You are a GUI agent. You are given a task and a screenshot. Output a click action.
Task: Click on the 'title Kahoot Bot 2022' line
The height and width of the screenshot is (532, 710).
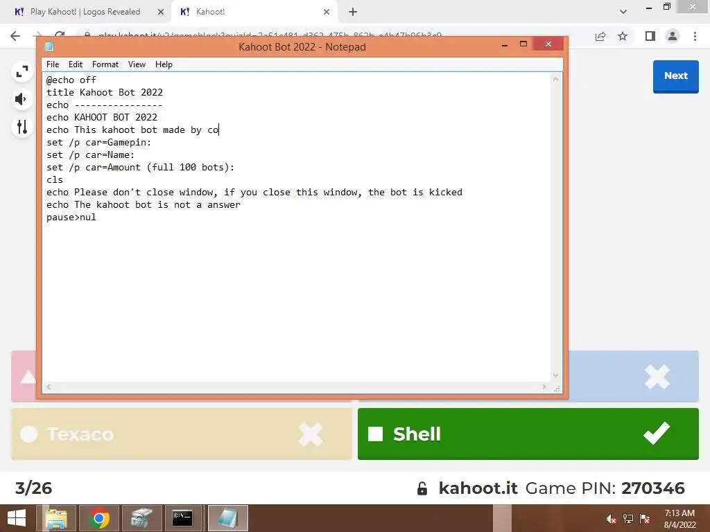(105, 92)
